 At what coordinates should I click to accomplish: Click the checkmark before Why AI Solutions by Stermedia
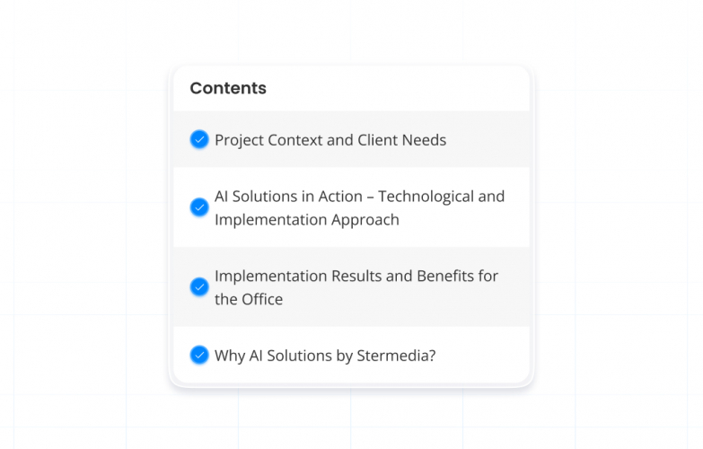tap(199, 355)
